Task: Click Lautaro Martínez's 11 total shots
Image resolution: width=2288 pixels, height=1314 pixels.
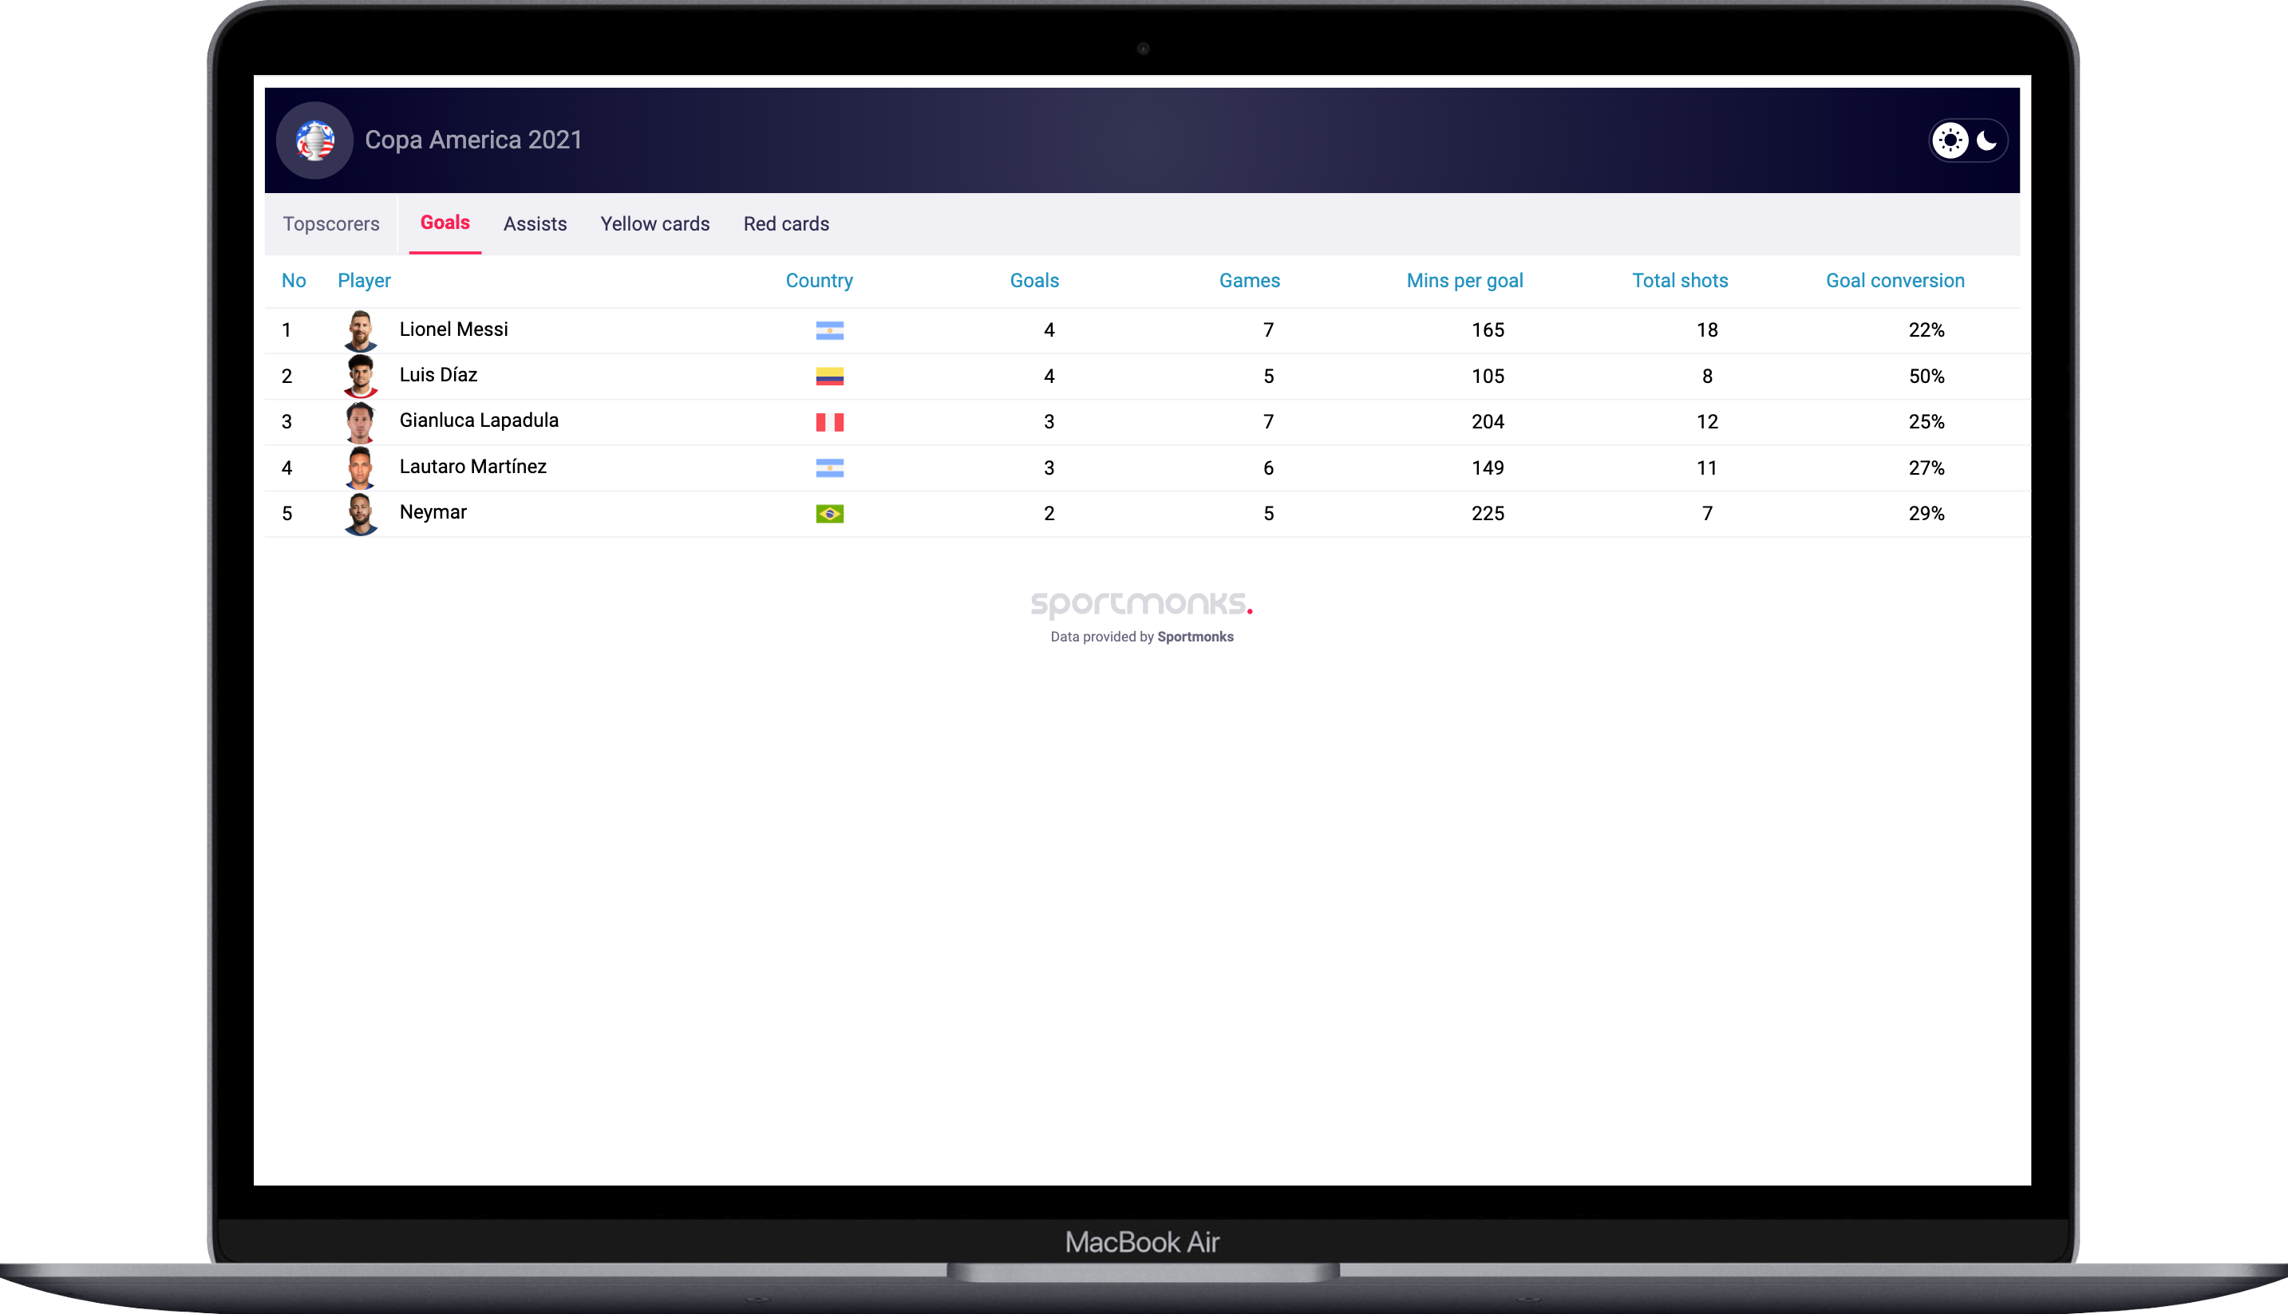Action: [1707, 468]
